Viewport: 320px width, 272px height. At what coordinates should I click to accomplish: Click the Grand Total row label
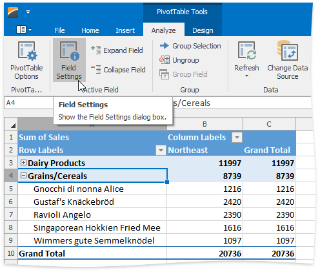pos(92,253)
